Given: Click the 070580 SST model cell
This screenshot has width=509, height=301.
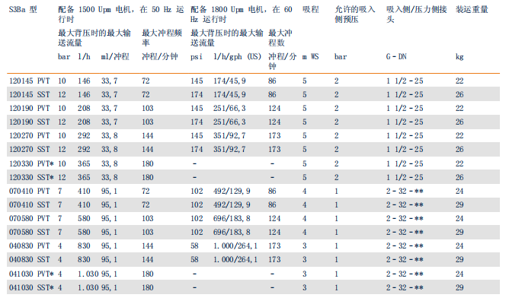Looking at the screenshot, I should click(x=30, y=232).
